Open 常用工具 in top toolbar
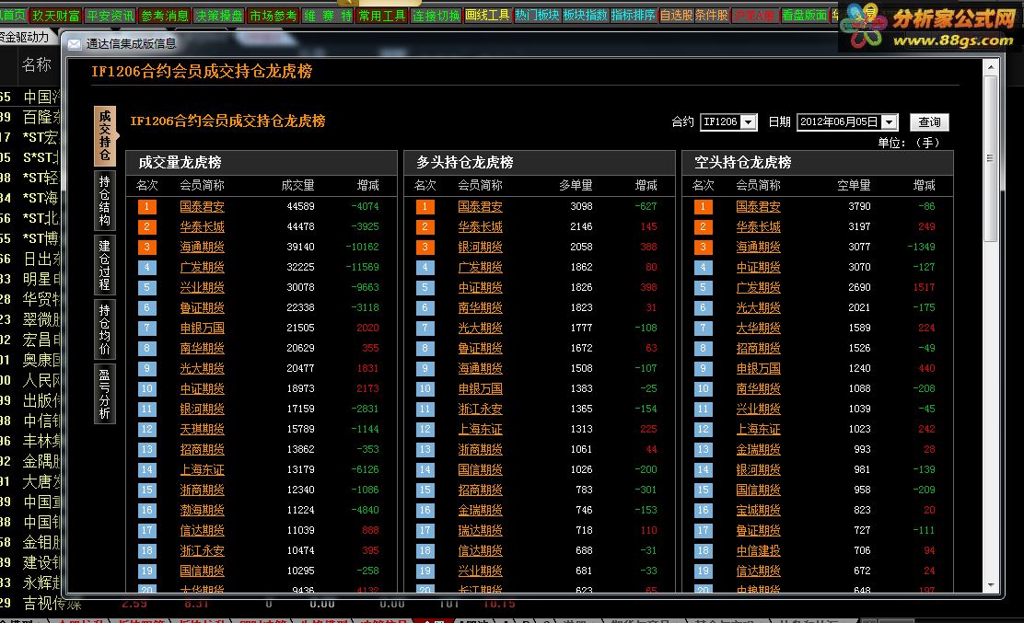Viewport: 1024px width, 623px height. [x=381, y=15]
